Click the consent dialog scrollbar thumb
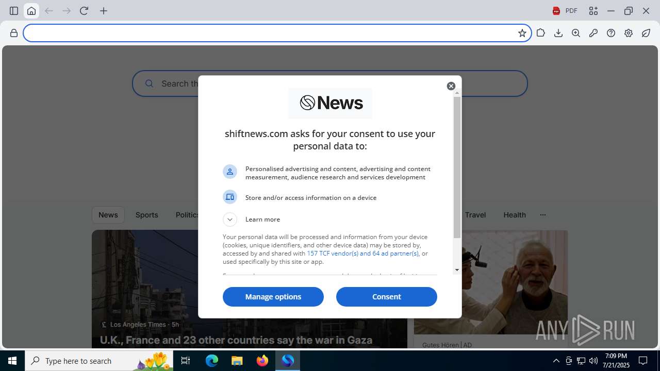 point(457,167)
